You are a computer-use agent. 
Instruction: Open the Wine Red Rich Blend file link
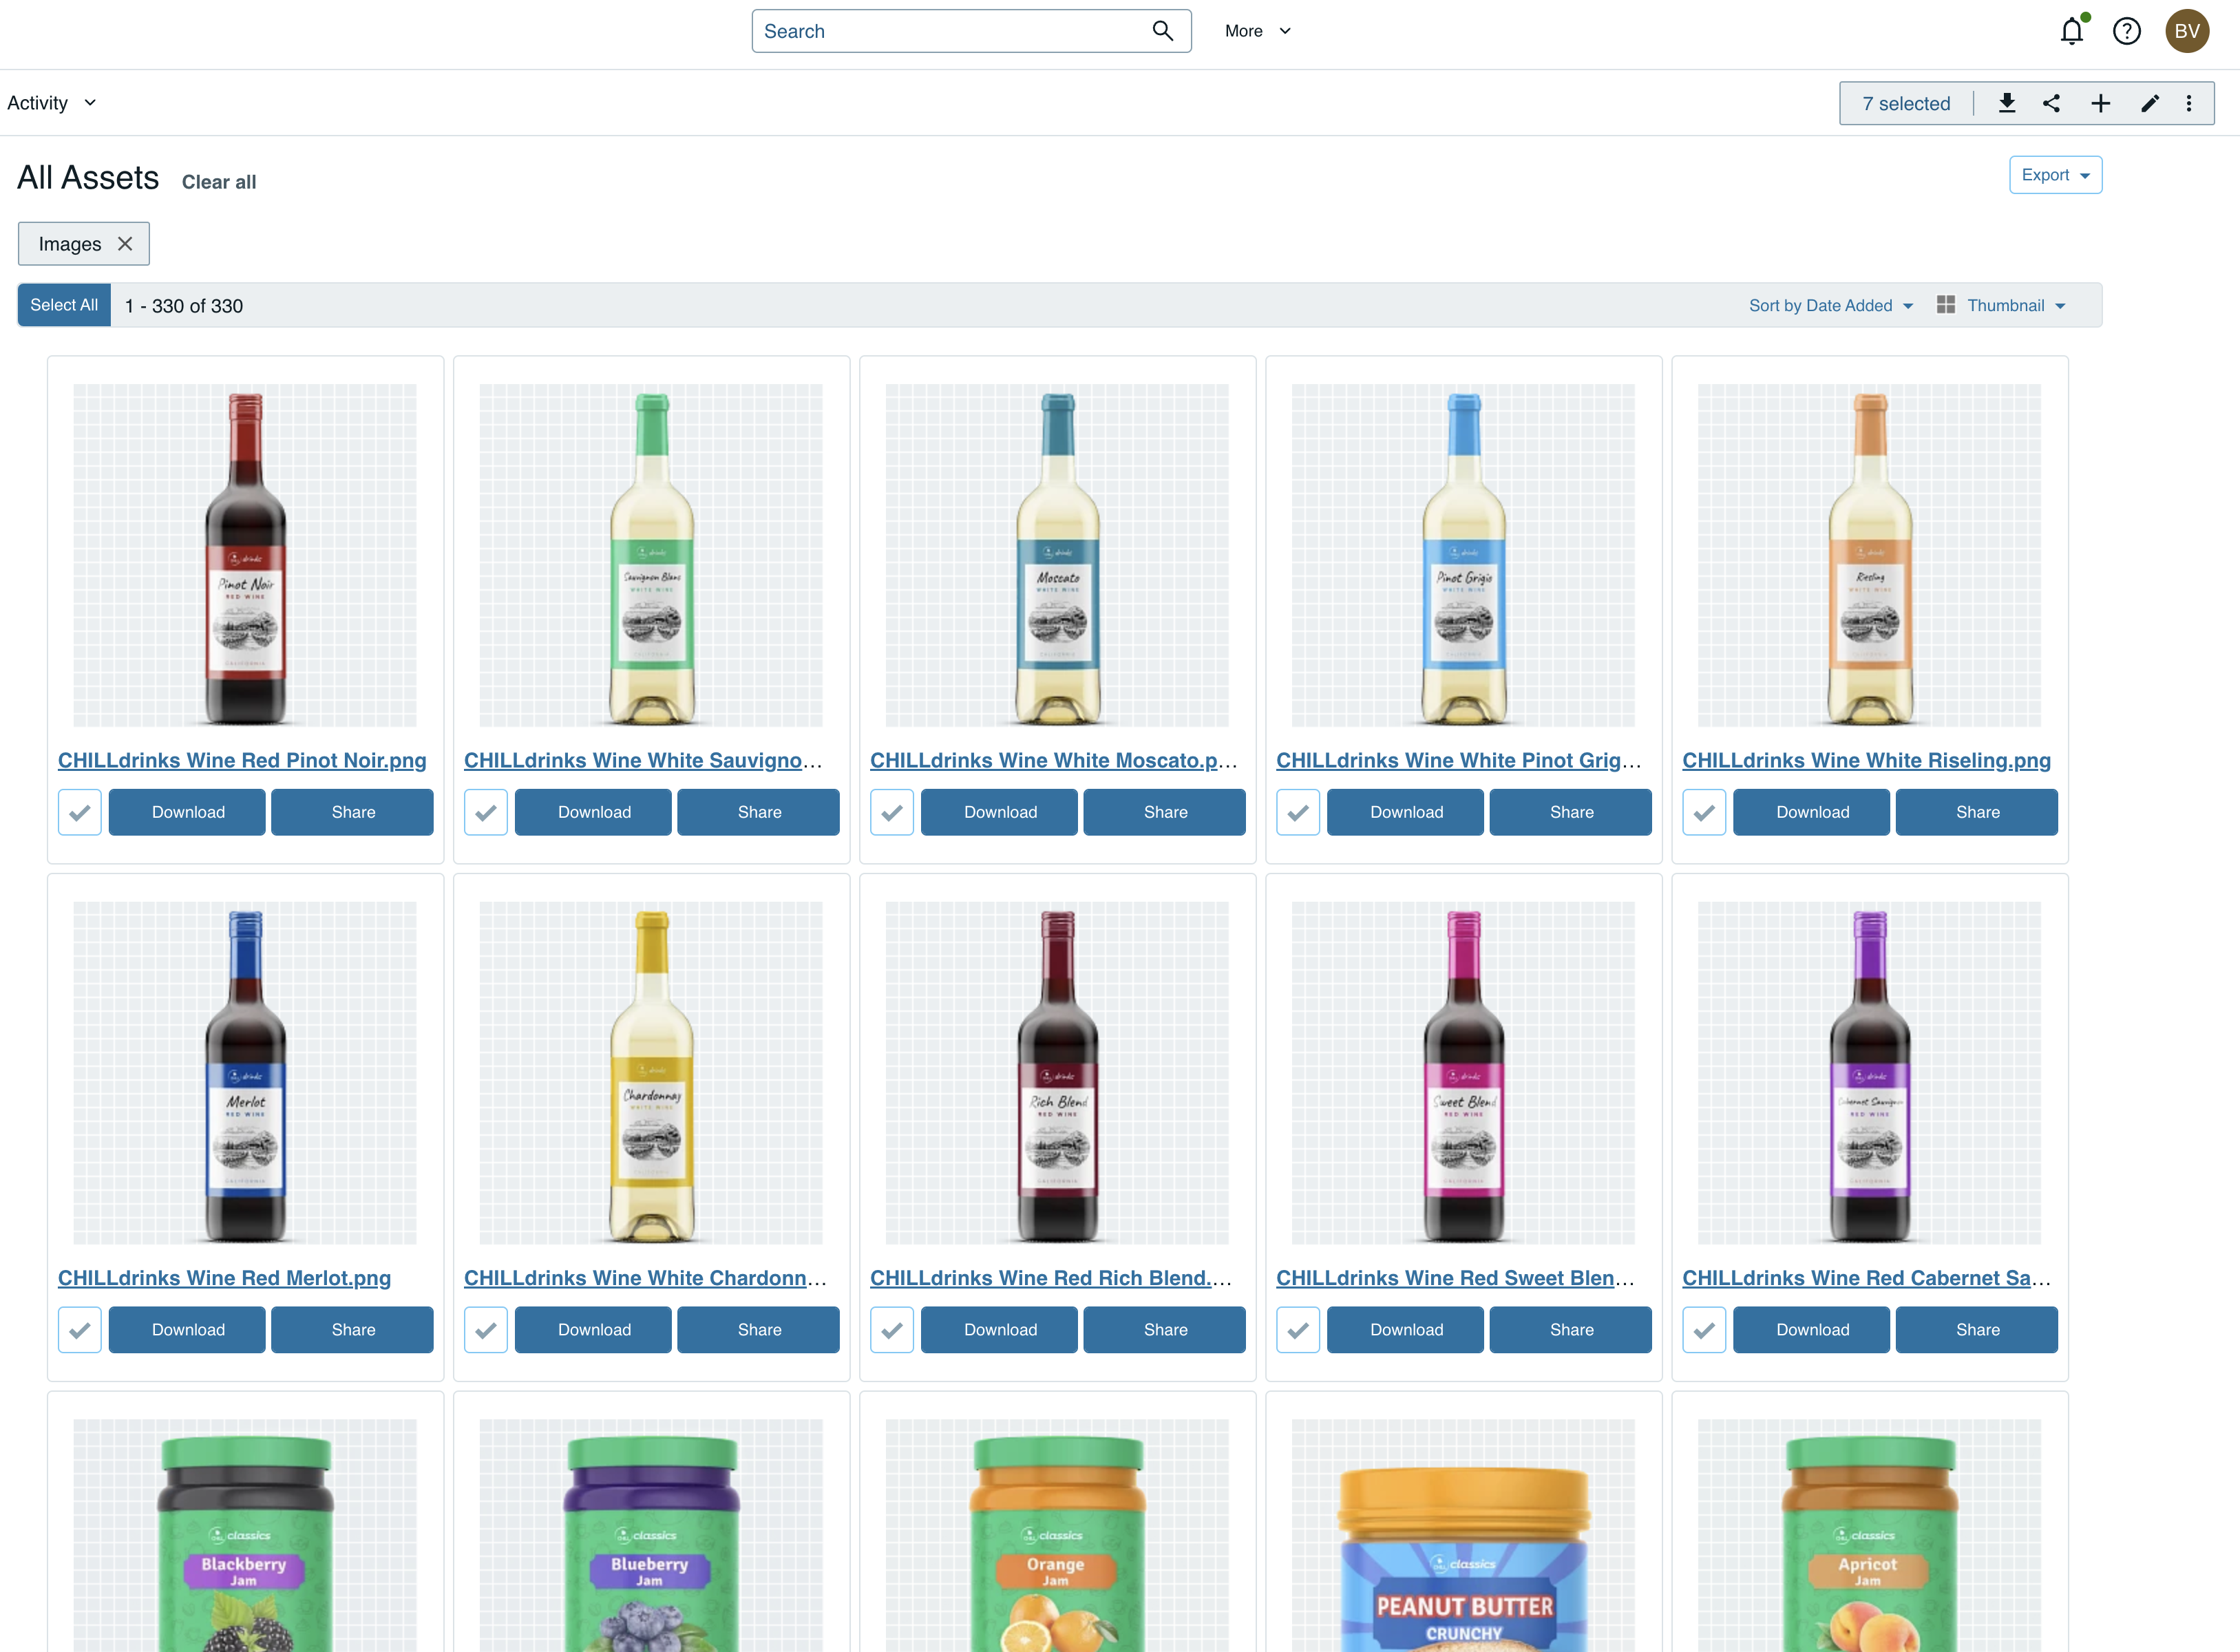1051,1278
